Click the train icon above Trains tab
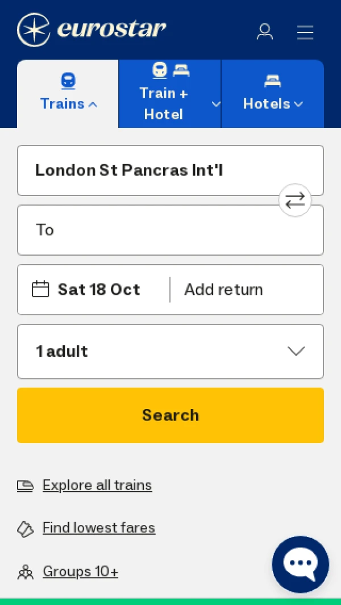Screen dimensions: 341x605 pos(68,80)
